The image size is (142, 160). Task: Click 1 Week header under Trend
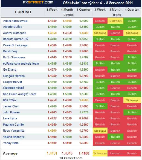[x=100, y=10]
